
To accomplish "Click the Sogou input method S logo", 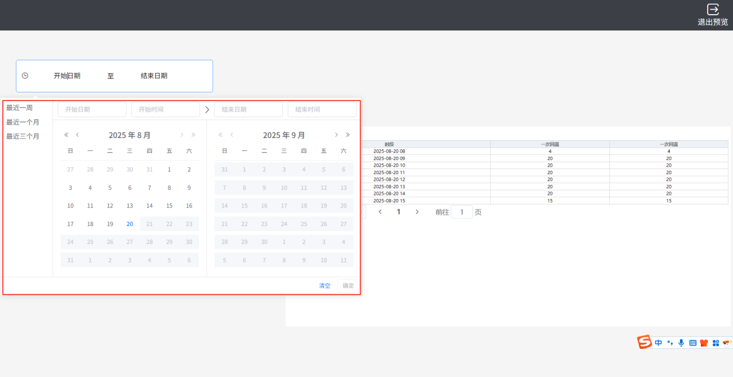I will click(x=644, y=342).
